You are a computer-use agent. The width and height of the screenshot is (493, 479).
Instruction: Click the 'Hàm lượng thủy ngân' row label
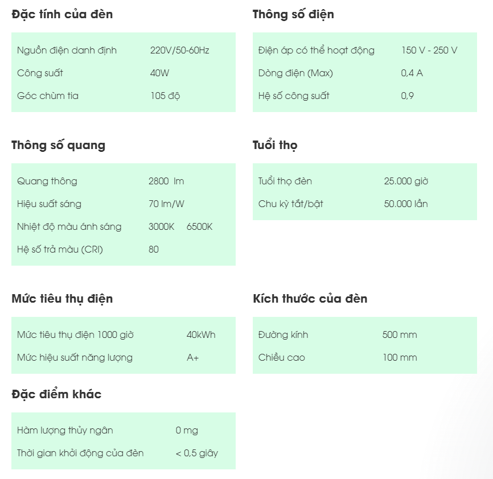(65, 430)
